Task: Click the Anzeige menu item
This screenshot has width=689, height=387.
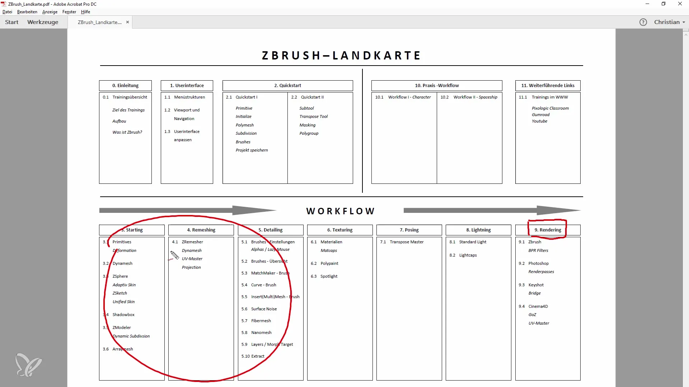Action: [x=50, y=12]
